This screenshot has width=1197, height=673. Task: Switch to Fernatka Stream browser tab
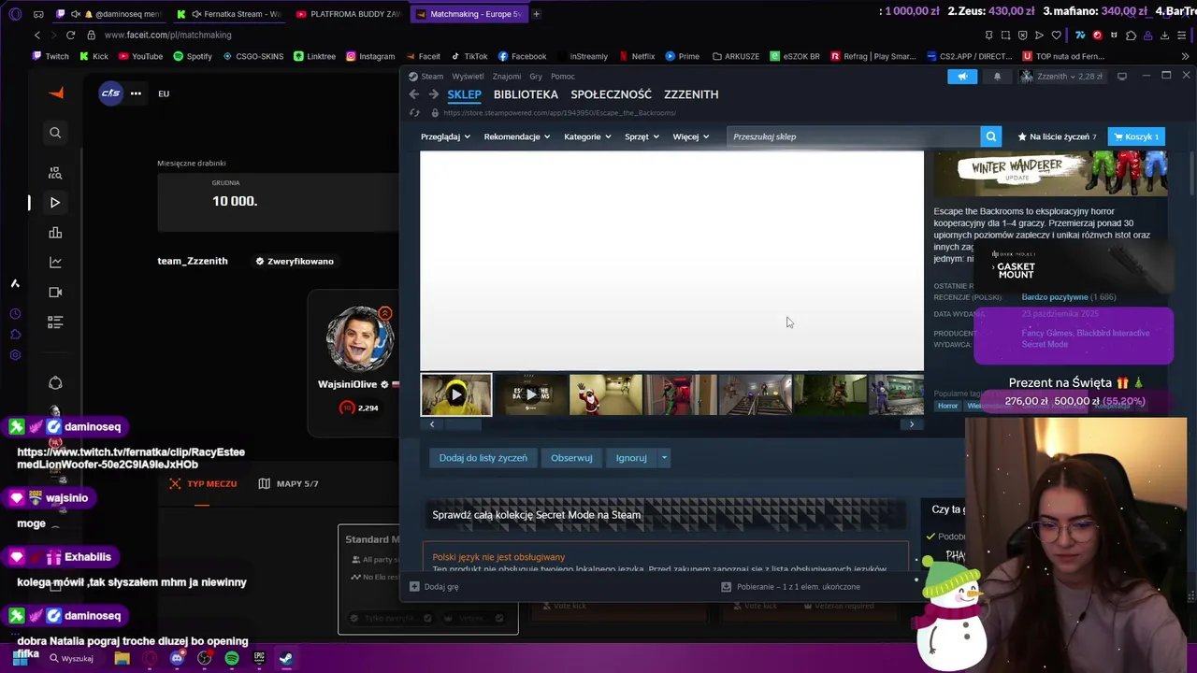coord(228,14)
